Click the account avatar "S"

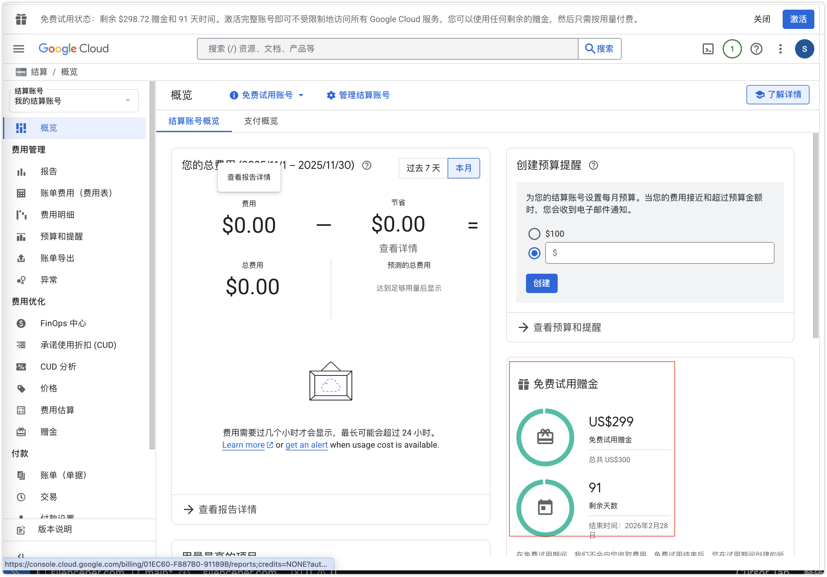click(x=805, y=49)
